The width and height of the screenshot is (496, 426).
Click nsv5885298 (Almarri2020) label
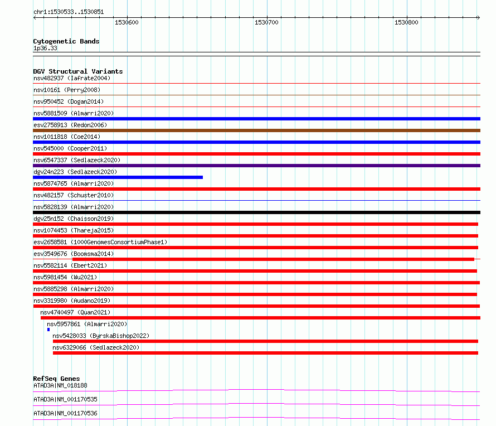pyautogui.click(x=74, y=289)
